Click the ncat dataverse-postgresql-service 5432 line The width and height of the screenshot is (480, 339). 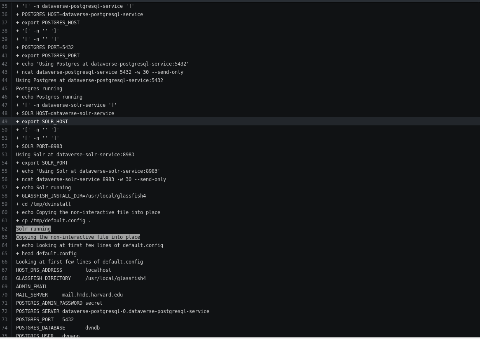[100, 72]
